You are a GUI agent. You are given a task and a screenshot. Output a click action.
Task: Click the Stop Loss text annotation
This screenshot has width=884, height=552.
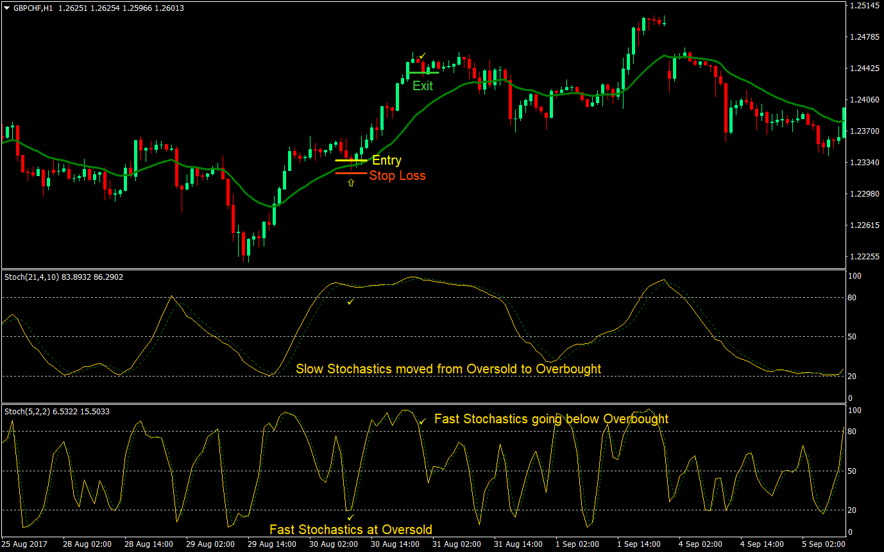[x=397, y=175]
